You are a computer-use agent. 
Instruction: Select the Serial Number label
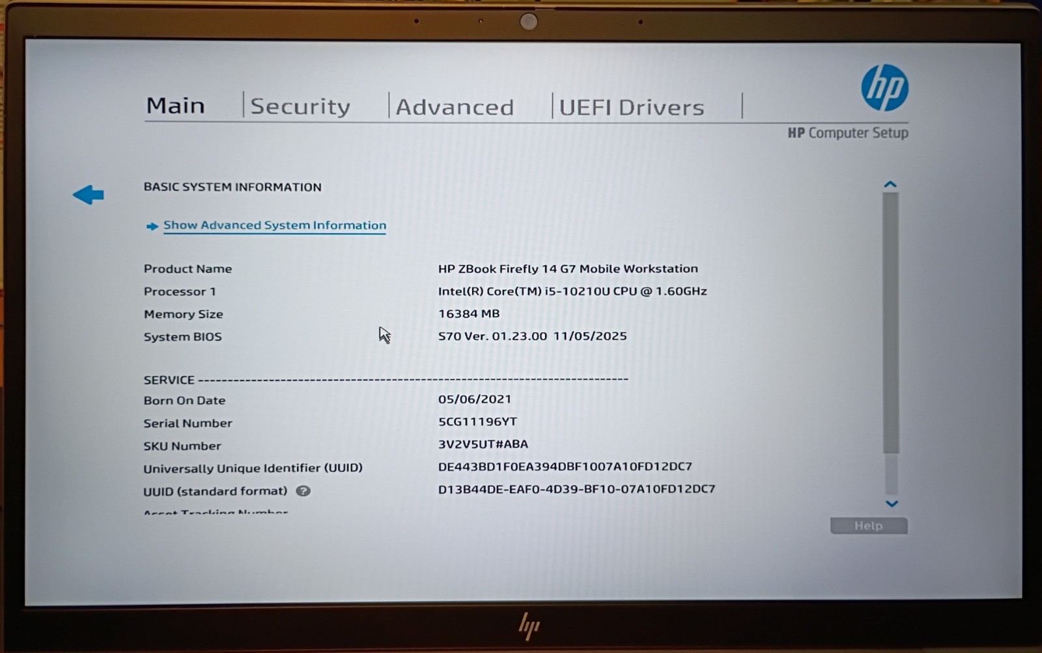[x=188, y=423]
